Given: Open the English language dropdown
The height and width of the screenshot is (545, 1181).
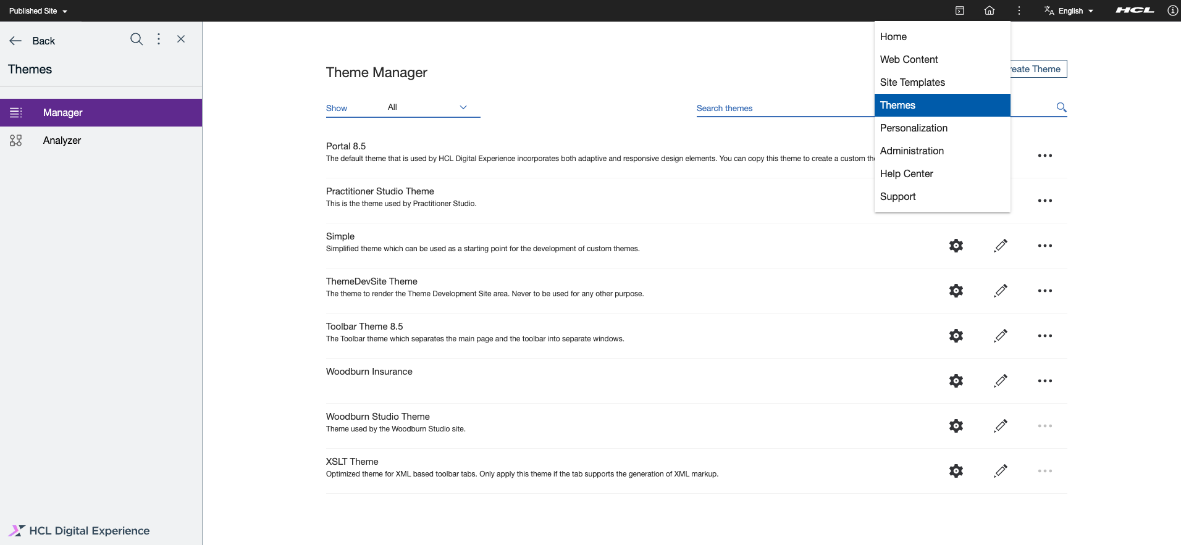Looking at the screenshot, I should point(1075,11).
